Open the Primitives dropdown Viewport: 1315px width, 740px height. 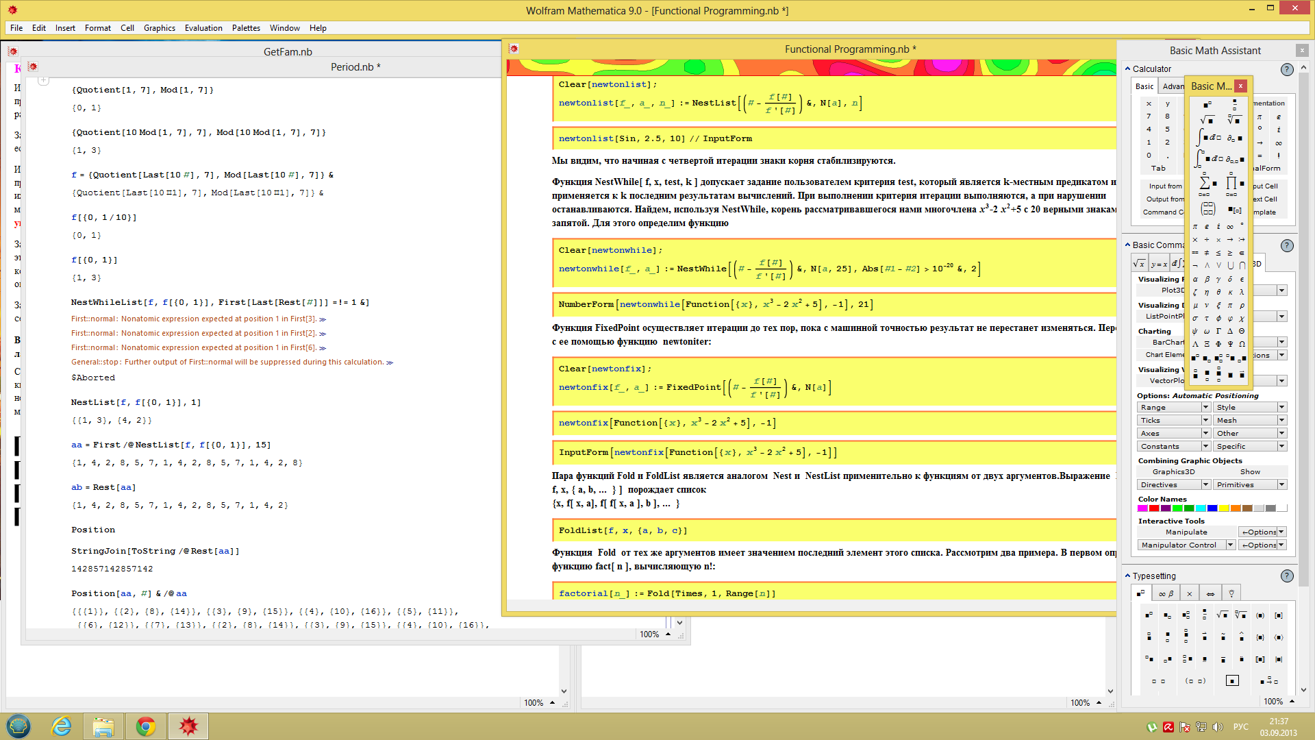[1250, 484]
